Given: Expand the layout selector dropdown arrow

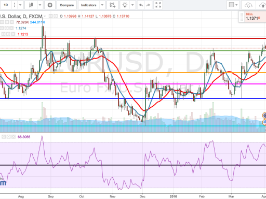Looking at the screenshot, I should pyautogui.click(x=236, y=5).
